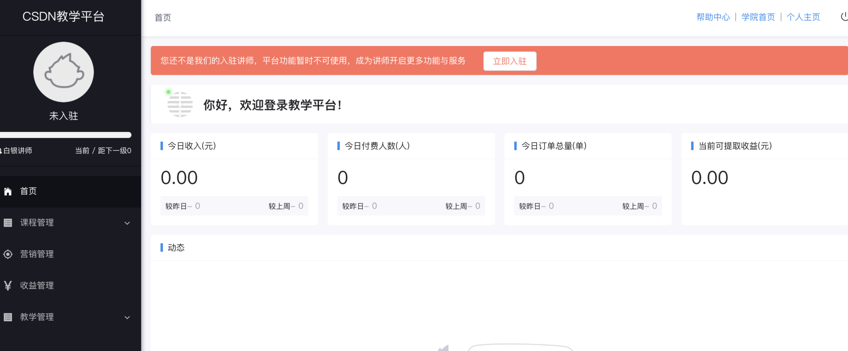Image resolution: width=848 pixels, height=351 pixels.
Task: Click the 首页 breadcrumb in header
Action: (x=163, y=18)
